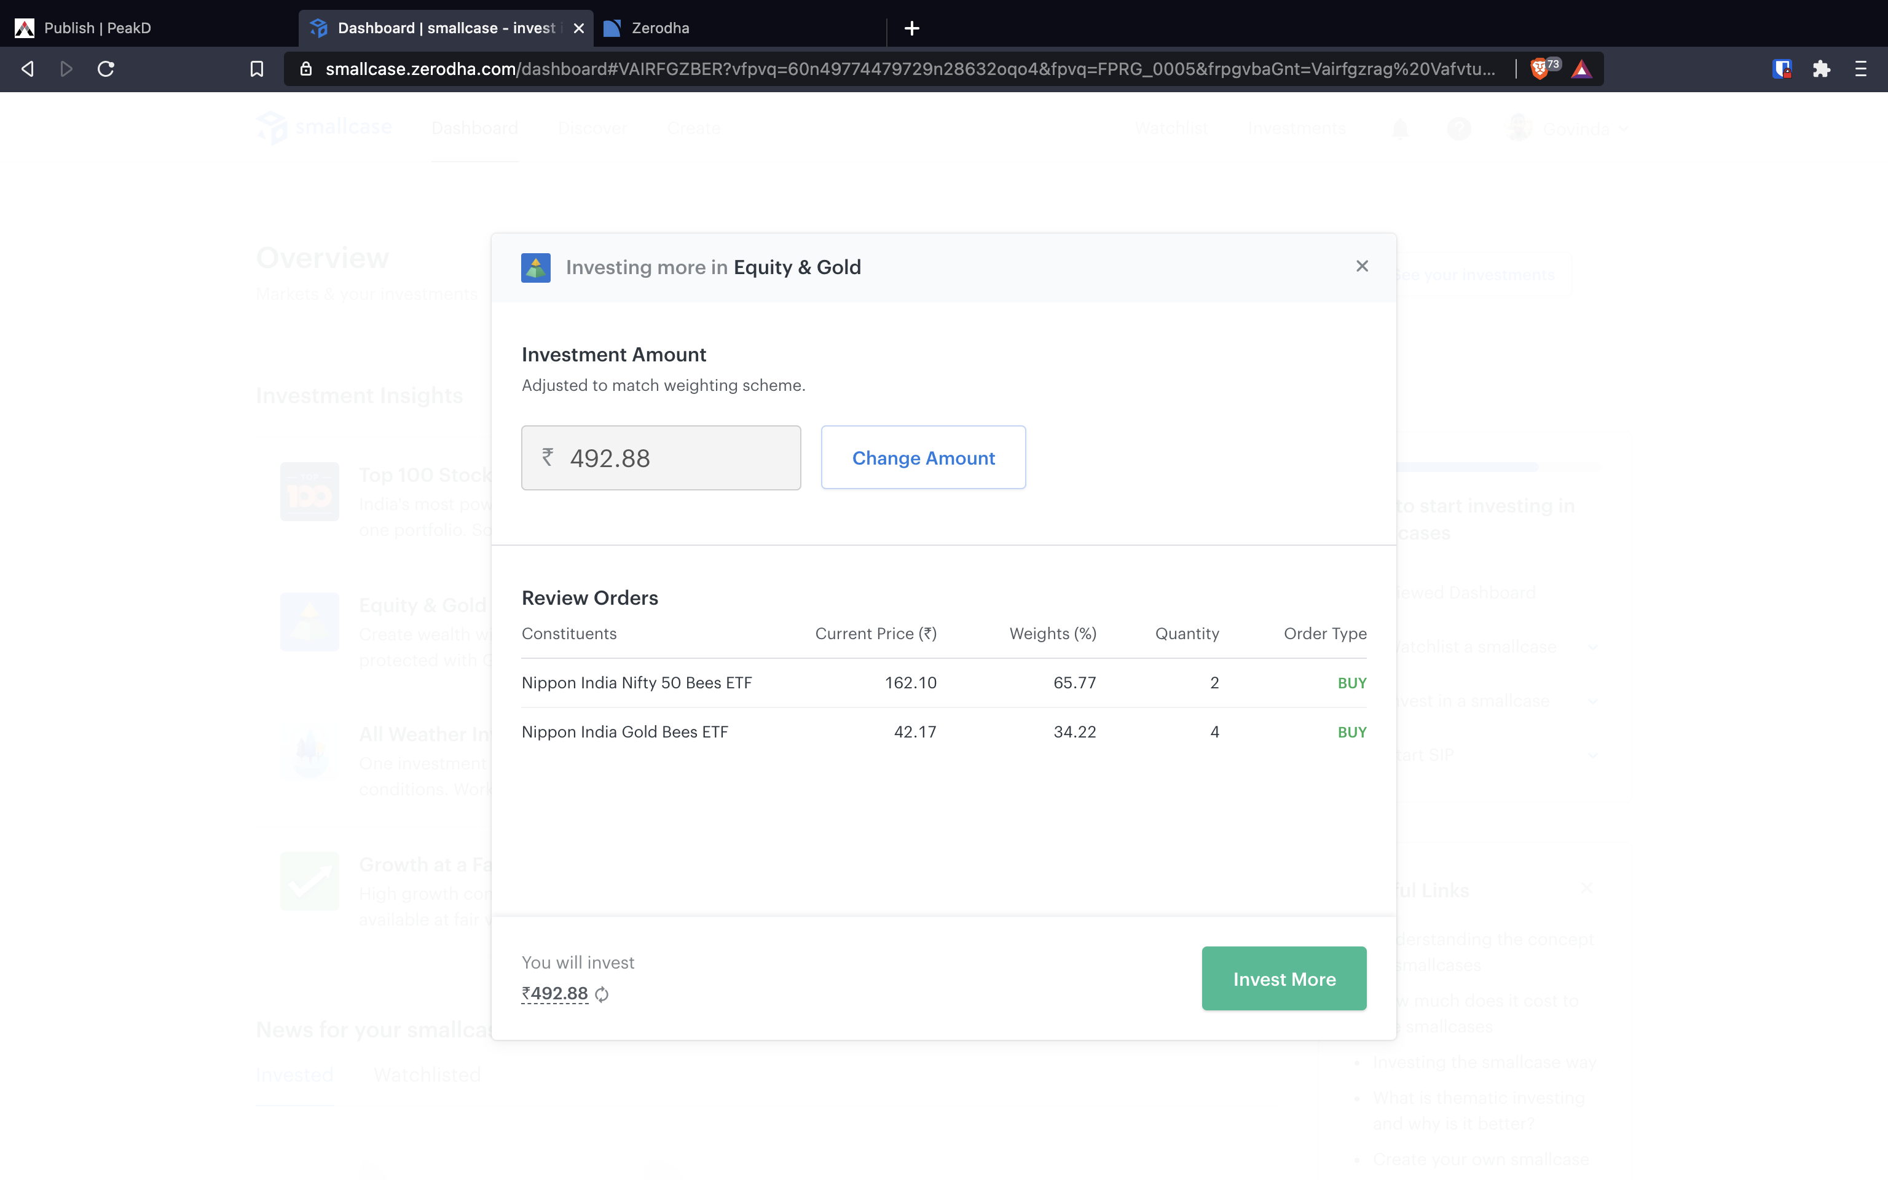Close the Dashboard smallcase browser tab
The height and width of the screenshot is (1180, 1888).
pos(578,28)
